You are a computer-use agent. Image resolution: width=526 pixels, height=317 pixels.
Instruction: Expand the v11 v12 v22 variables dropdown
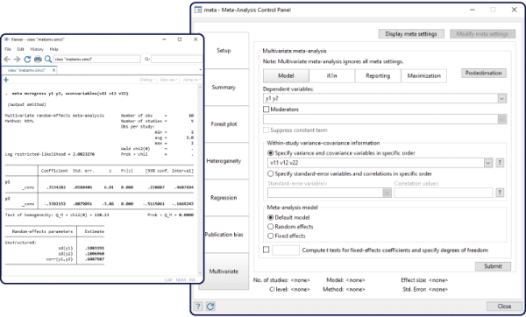pos(488,163)
